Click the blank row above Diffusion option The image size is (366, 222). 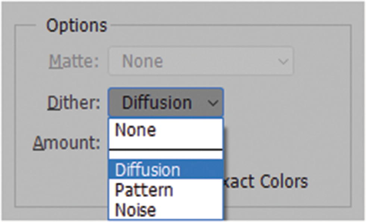click(166, 155)
